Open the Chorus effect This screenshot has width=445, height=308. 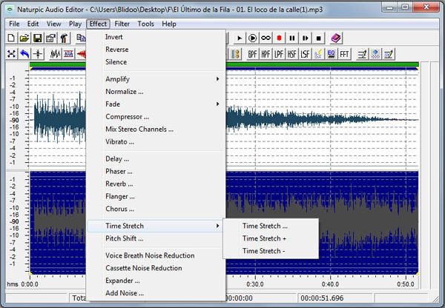pyautogui.click(x=156, y=209)
